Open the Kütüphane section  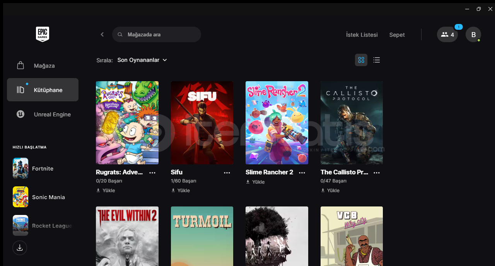pos(43,90)
